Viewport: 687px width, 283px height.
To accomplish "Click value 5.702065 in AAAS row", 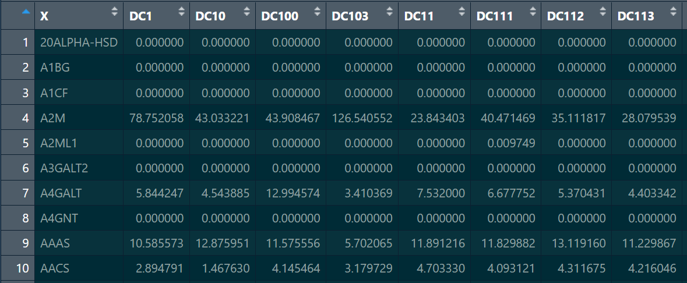I will [368, 243].
